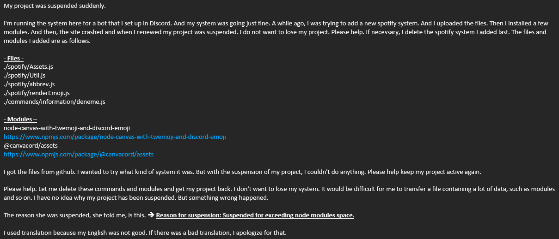Click the sentence about using translation
Viewport: 559px width, 239px height.
click(145, 233)
